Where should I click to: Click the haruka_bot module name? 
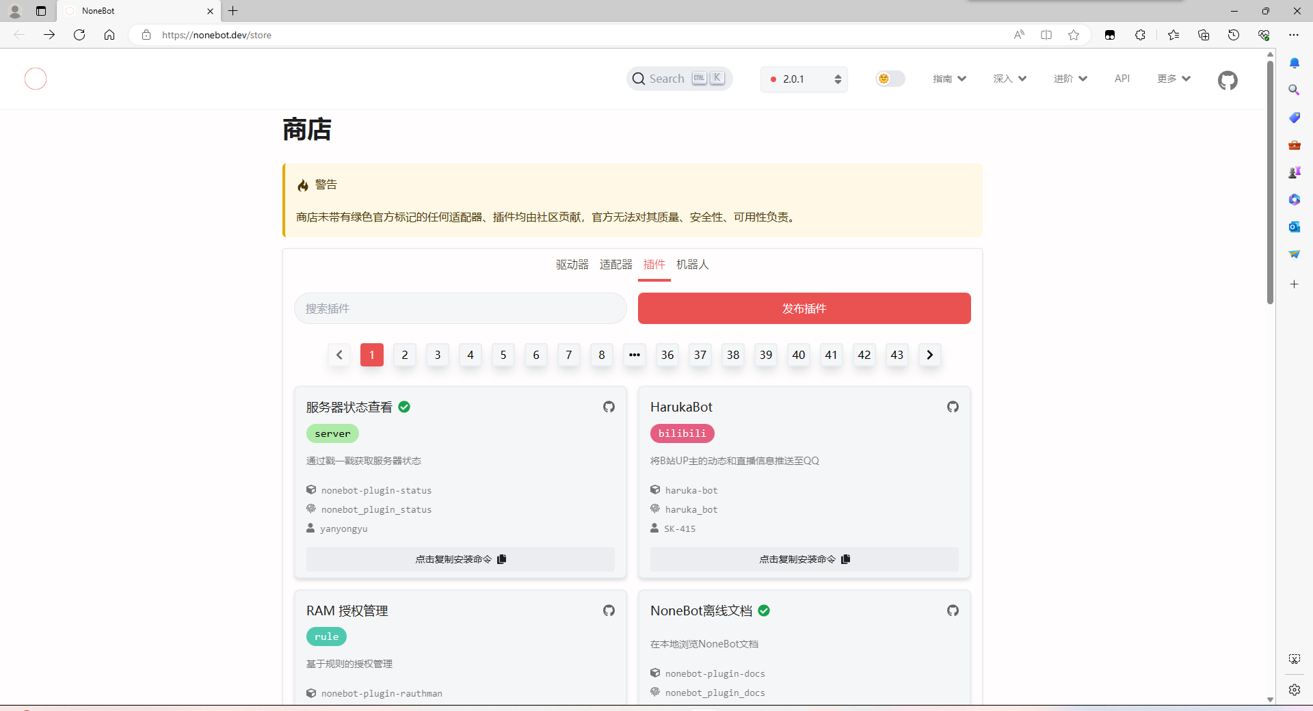(x=691, y=509)
